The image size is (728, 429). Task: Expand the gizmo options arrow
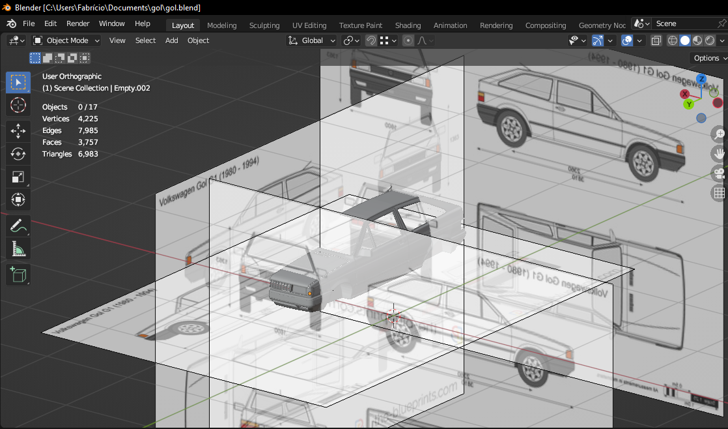click(x=610, y=41)
